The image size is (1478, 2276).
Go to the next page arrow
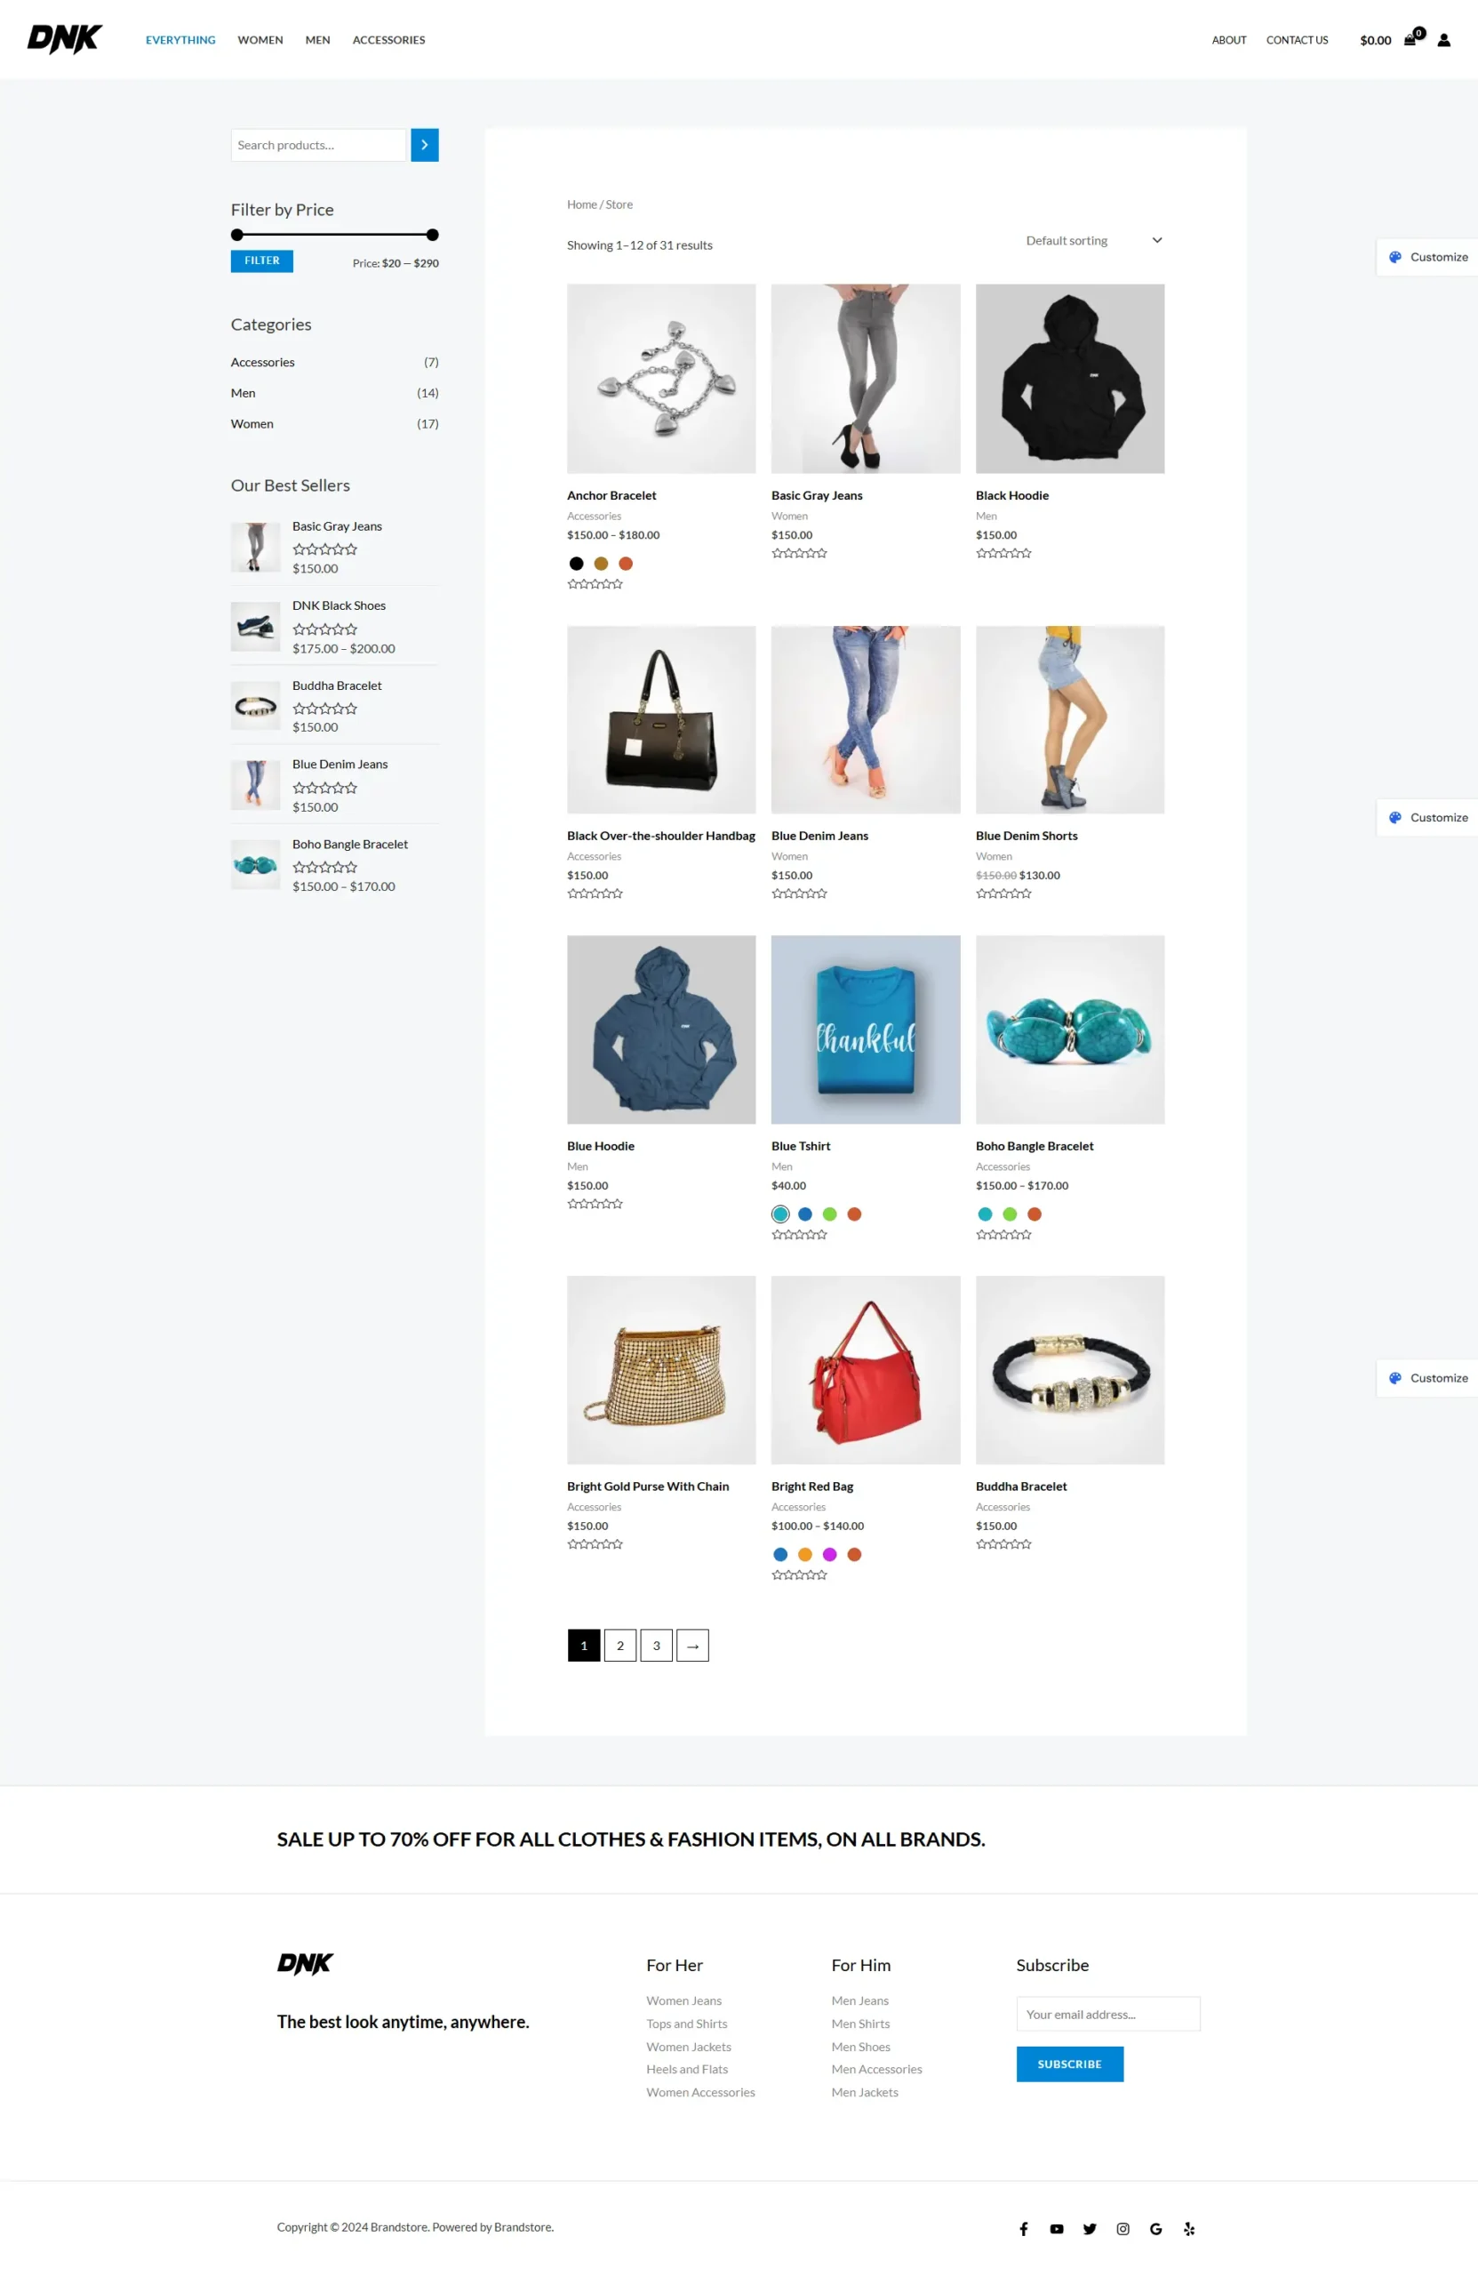[693, 1645]
